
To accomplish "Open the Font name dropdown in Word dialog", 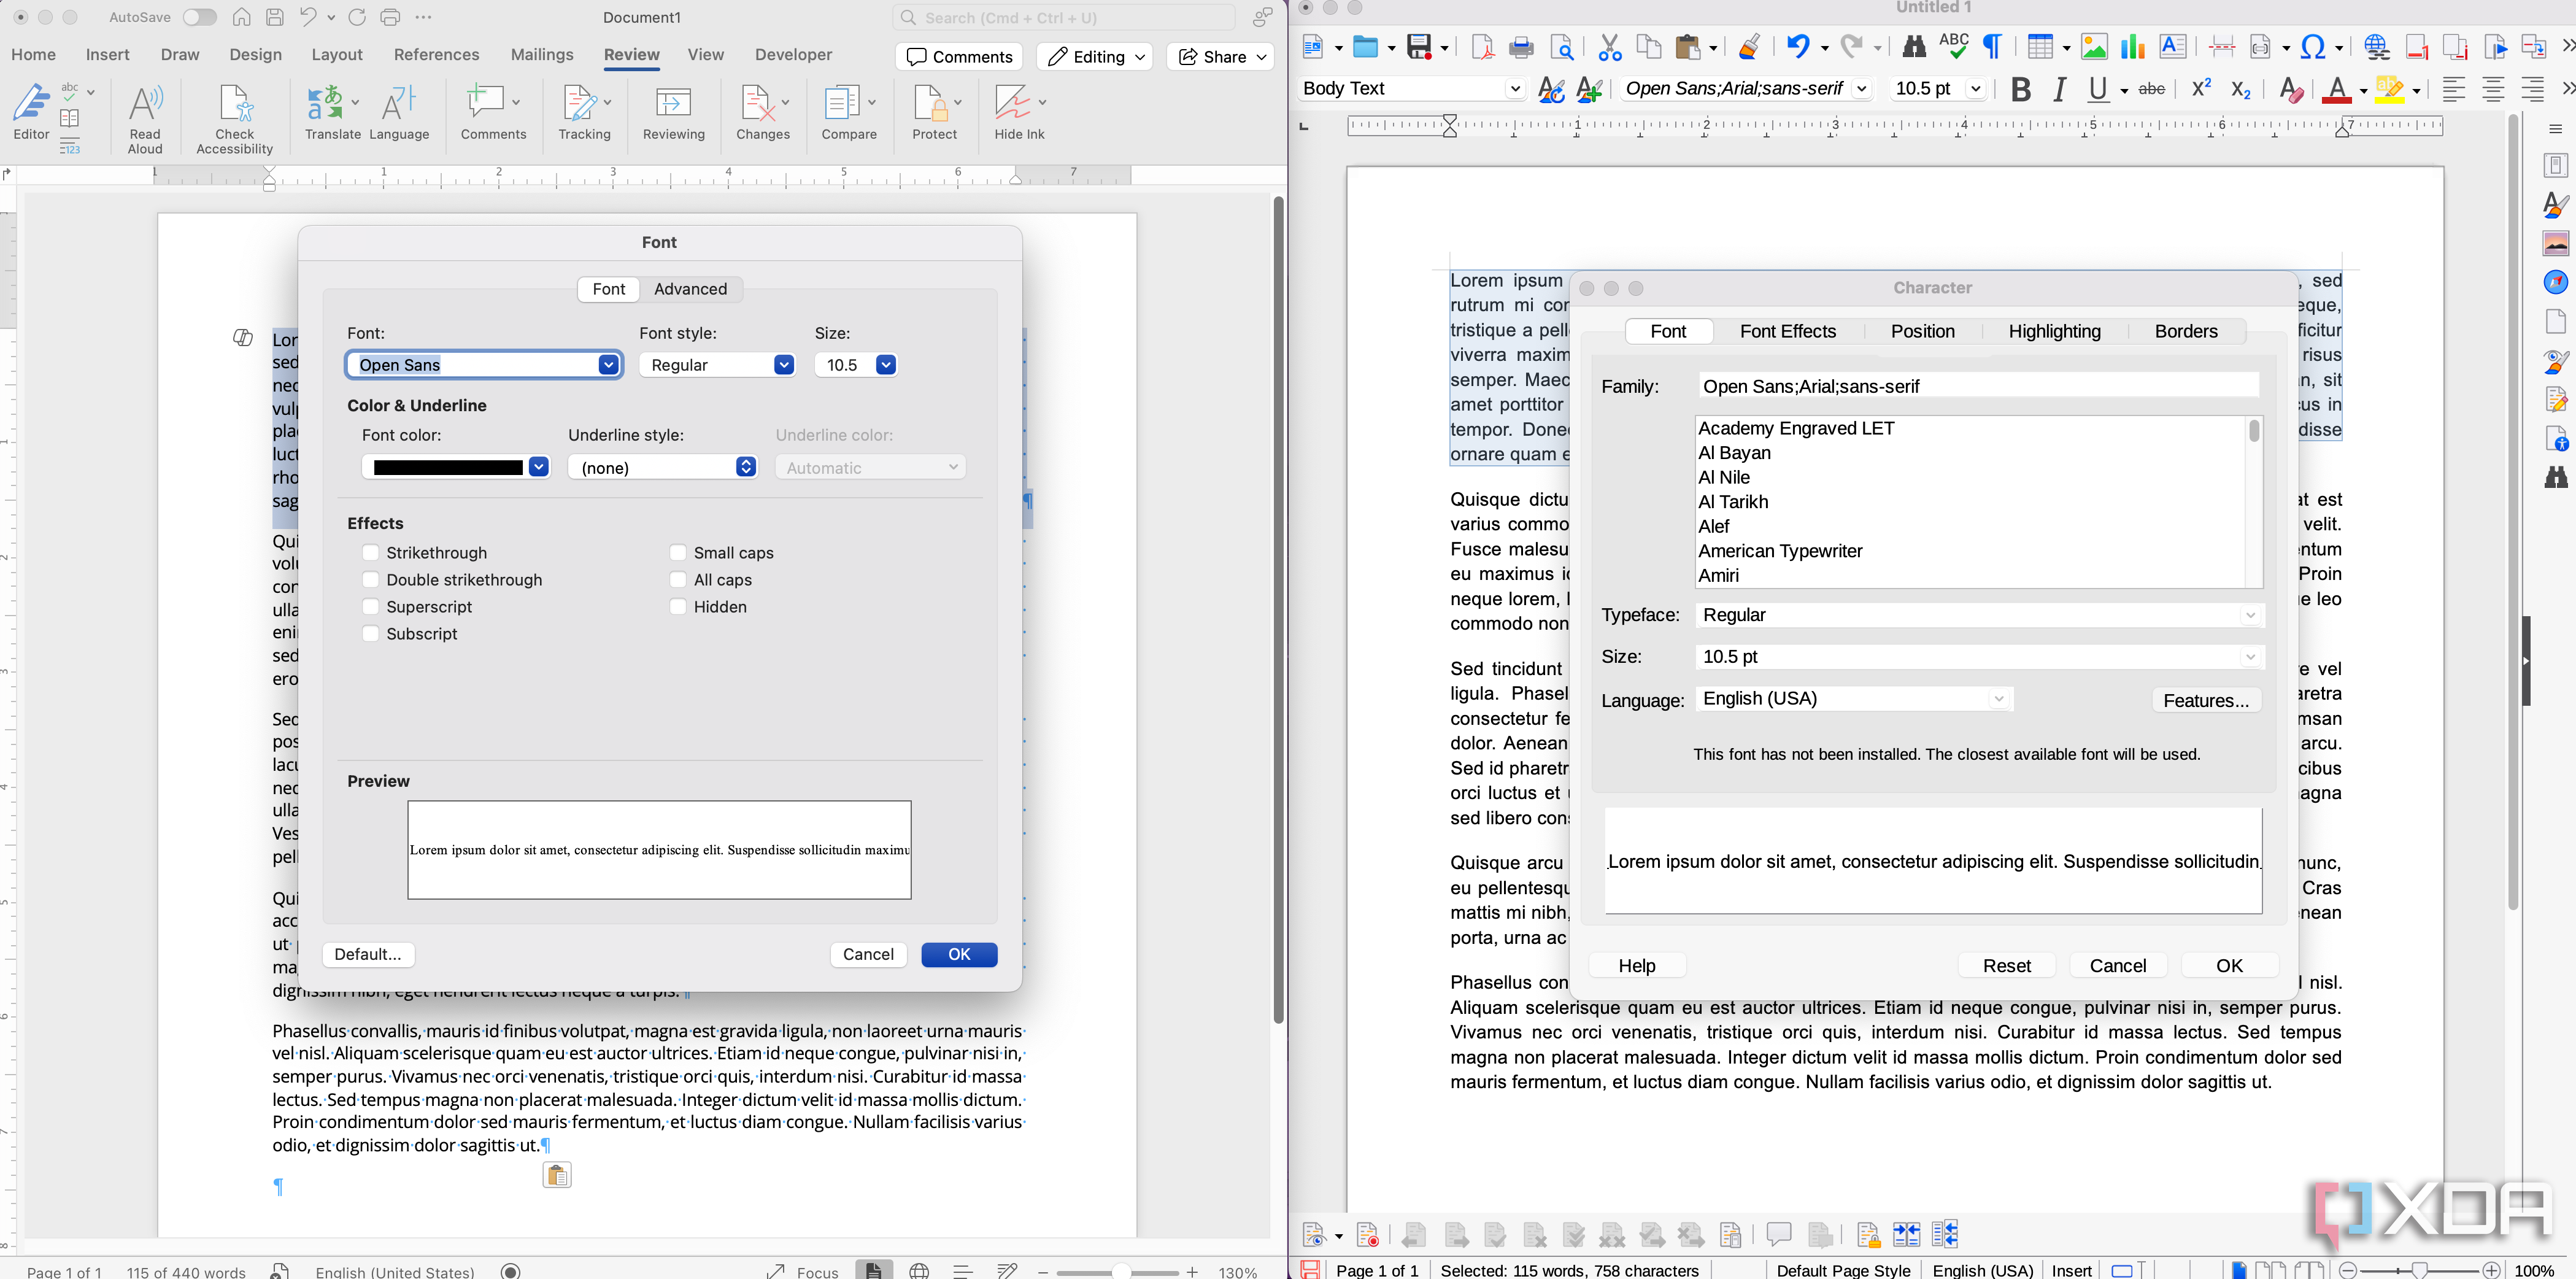I will coord(608,365).
